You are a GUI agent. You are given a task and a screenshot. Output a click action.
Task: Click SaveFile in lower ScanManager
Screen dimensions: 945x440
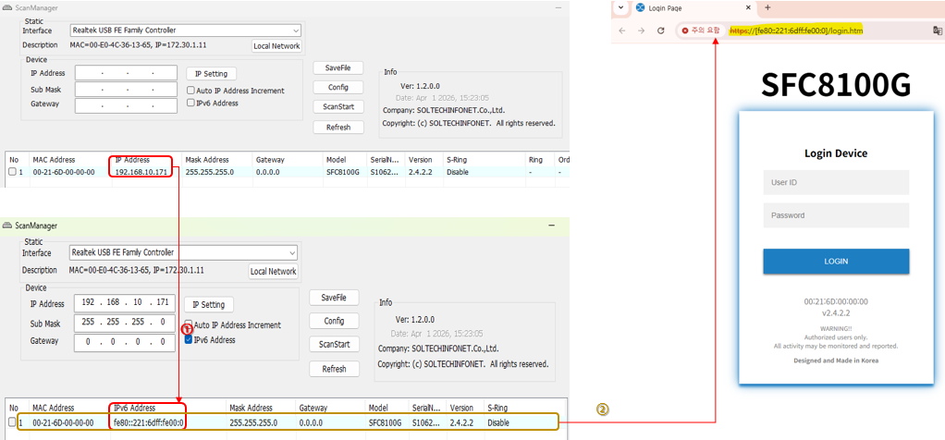[x=335, y=298]
